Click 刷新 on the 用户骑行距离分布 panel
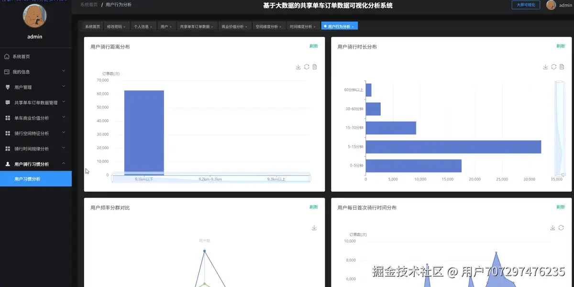 pyautogui.click(x=314, y=46)
